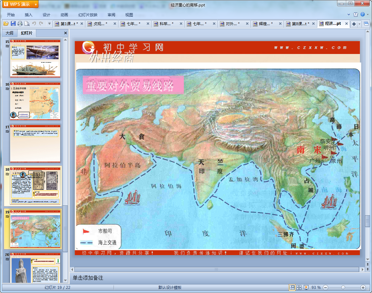The image size is (372, 293).
Task: Click the Open file folder icon
Action: pyautogui.click(x=6, y=24)
